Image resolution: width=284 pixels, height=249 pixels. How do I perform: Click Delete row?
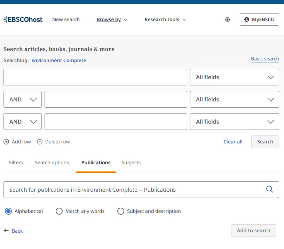pyautogui.click(x=54, y=142)
